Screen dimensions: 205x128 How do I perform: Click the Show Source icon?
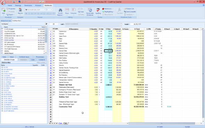coord(103,15)
